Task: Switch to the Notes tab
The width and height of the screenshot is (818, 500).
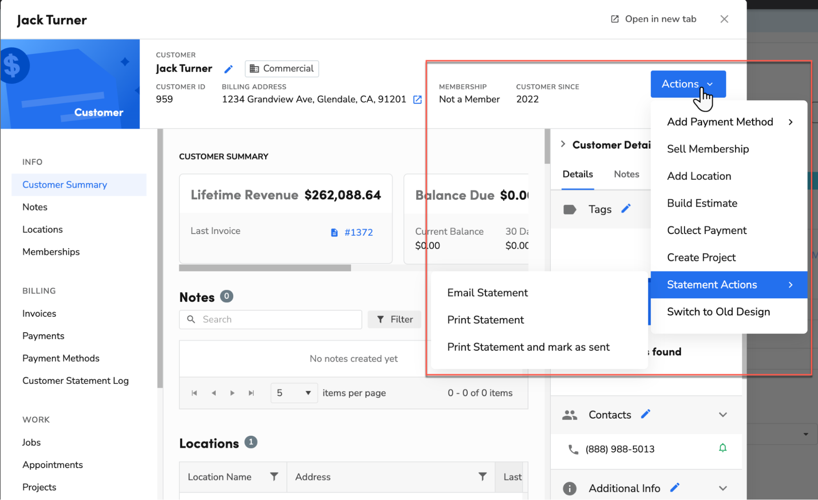Action: point(626,174)
